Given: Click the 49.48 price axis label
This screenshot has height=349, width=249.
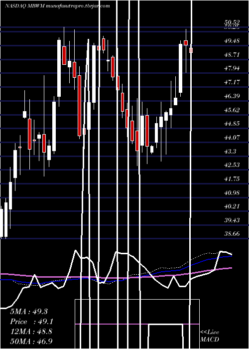Looking at the screenshot, I should click(x=232, y=41).
